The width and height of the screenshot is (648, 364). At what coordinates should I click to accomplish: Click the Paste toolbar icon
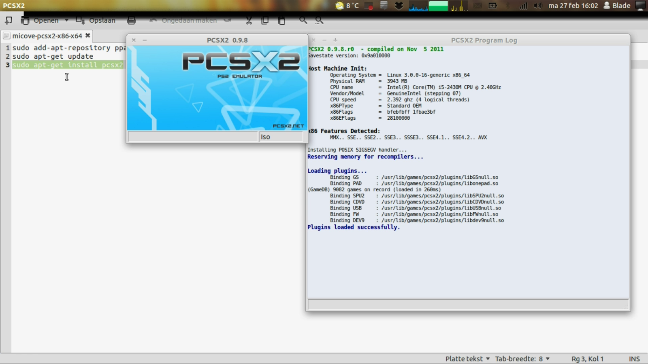point(281,20)
